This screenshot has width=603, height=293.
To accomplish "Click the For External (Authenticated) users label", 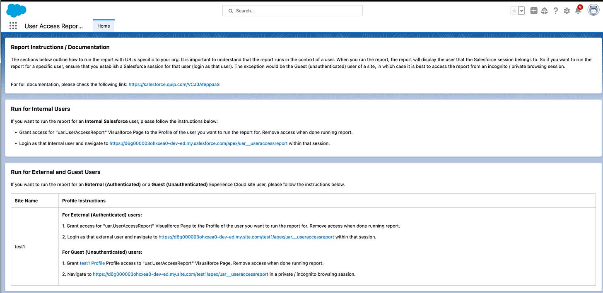I will tap(102, 215).
